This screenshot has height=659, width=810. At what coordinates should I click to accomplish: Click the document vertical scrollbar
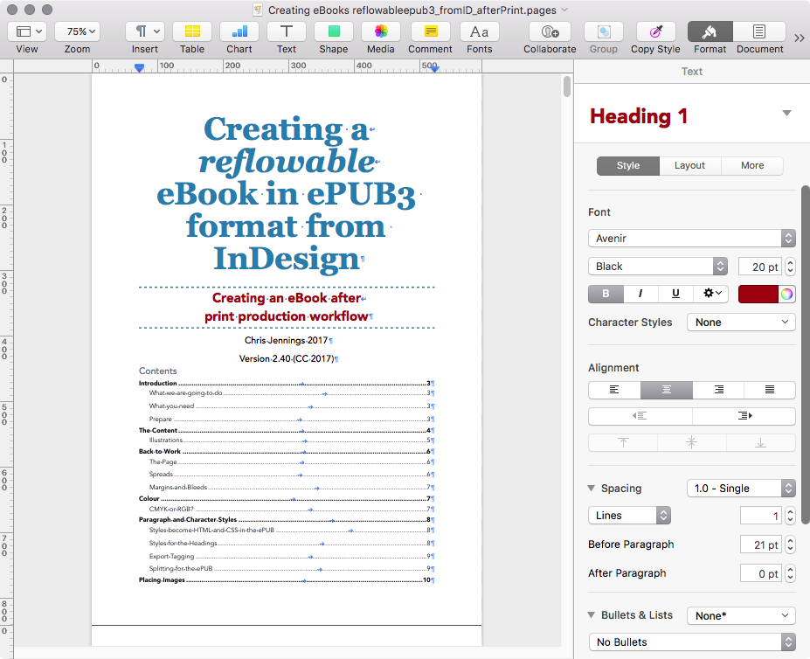[x=567, y=87]
